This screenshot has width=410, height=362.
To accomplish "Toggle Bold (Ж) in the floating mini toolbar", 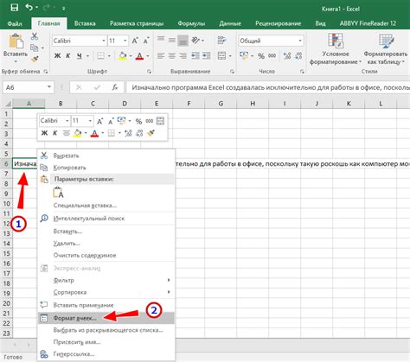I will tap(44, 133).
